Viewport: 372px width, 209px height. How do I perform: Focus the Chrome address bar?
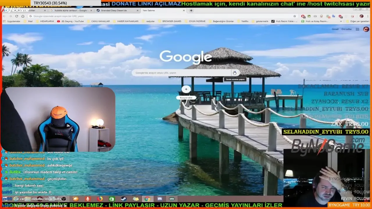click(163, 16)
